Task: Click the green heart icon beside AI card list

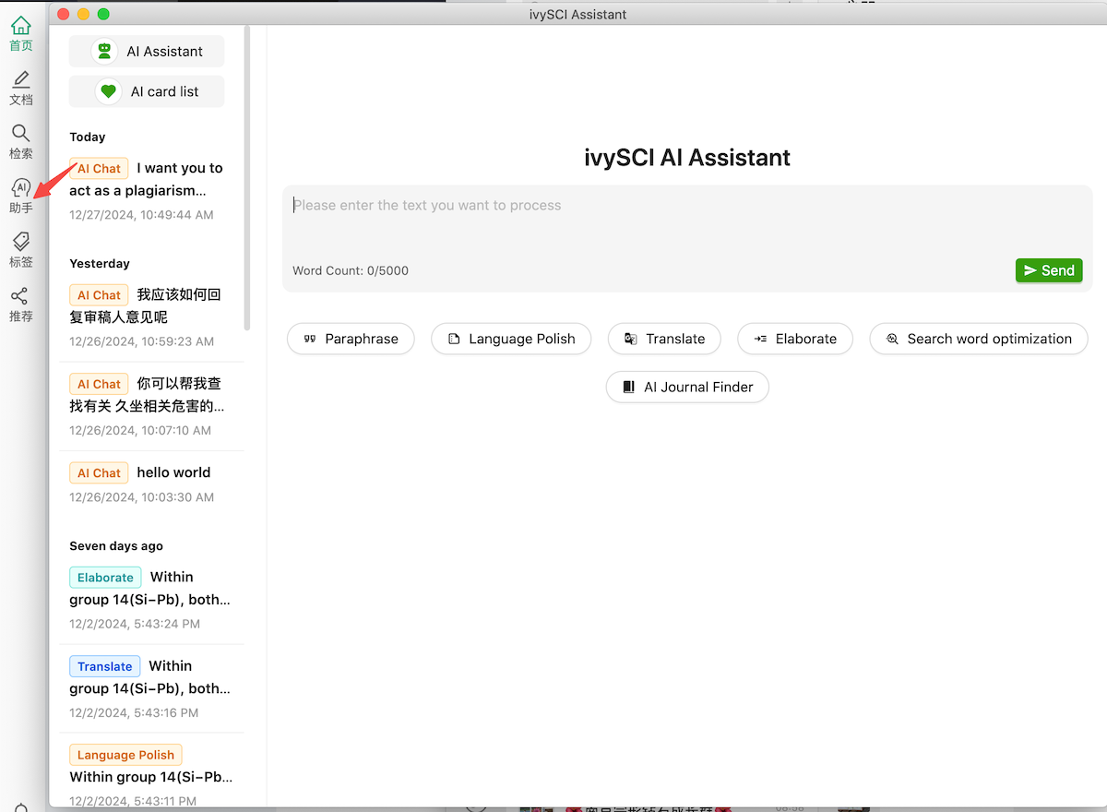Action: (x=108, y=91)
